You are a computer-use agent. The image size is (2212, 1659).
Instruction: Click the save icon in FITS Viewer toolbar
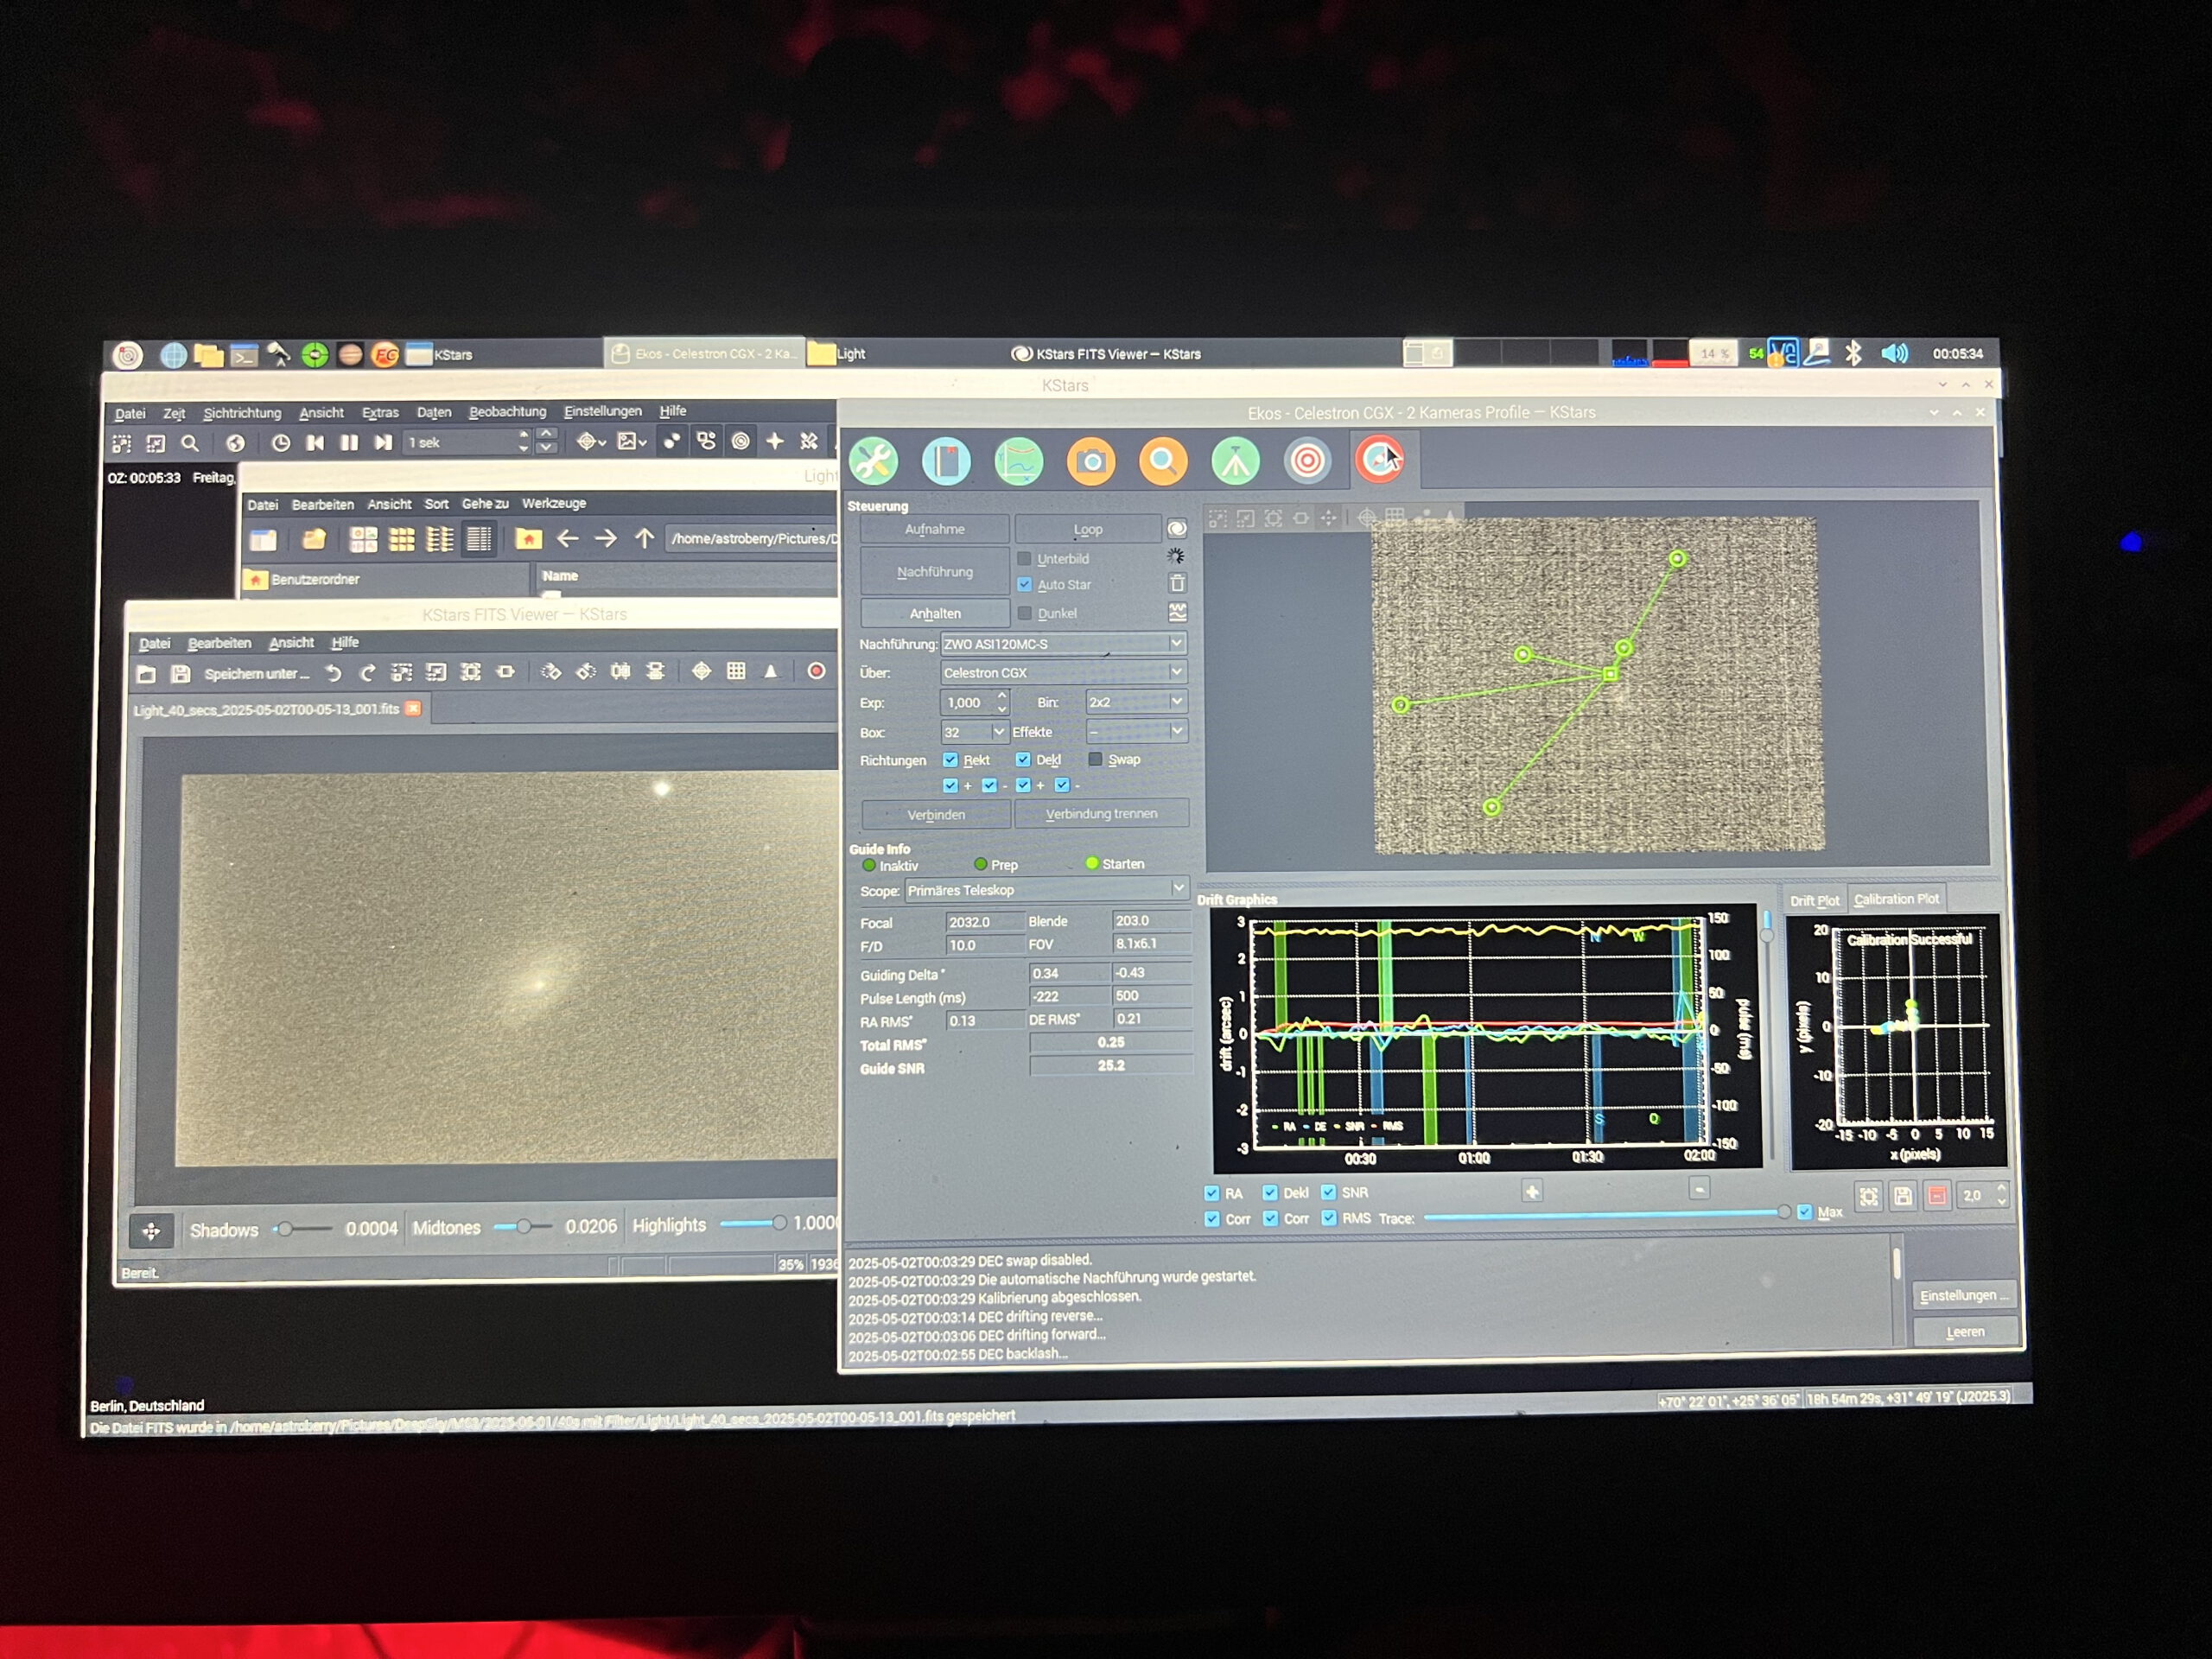180,674
